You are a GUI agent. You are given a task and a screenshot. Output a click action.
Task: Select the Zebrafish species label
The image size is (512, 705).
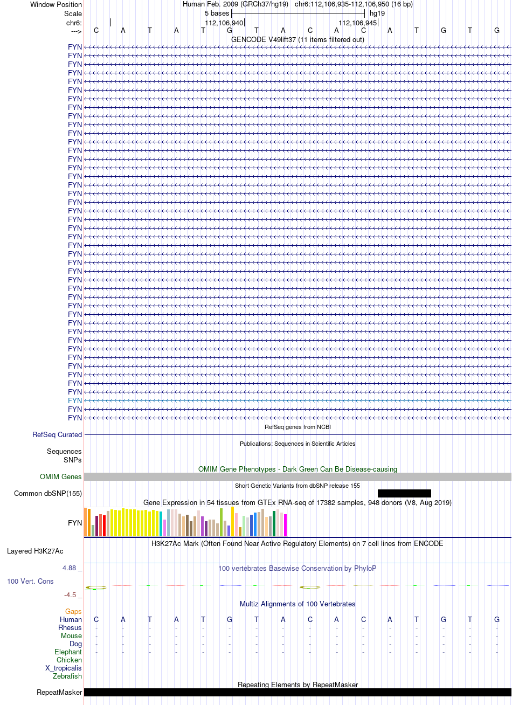67,676
